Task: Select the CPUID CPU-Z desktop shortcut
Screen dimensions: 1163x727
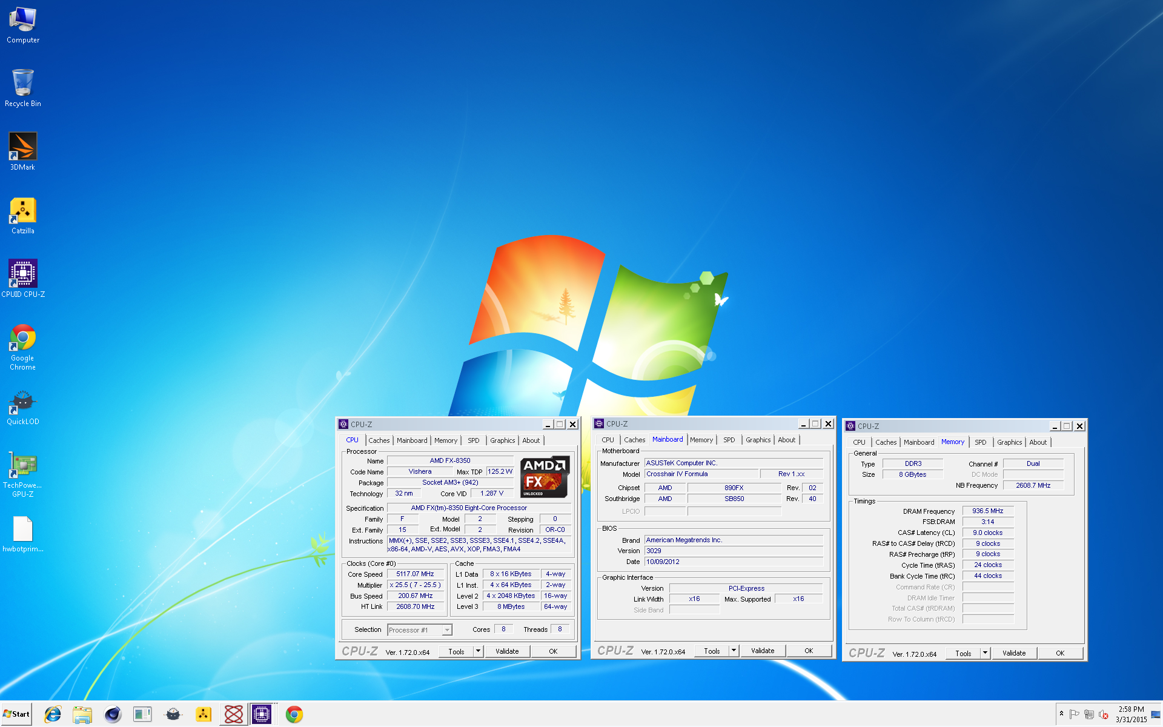Action: tap(23, 279)
